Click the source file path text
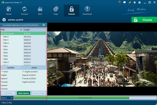The image size is (157, 105). [21, 25]
